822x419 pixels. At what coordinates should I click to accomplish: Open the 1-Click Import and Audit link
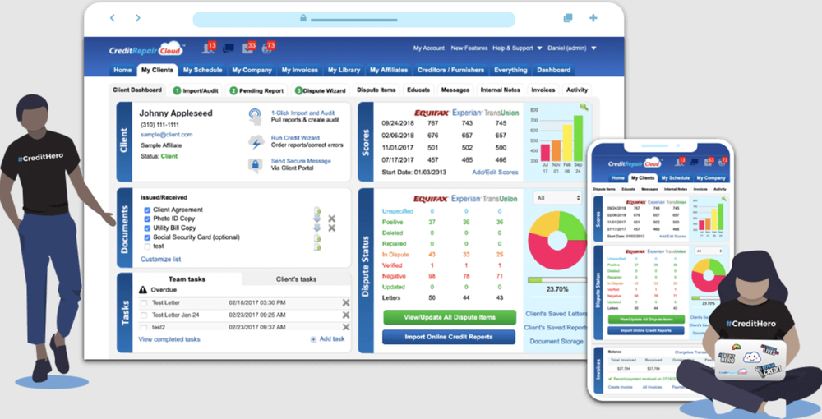tap(302, 113)
